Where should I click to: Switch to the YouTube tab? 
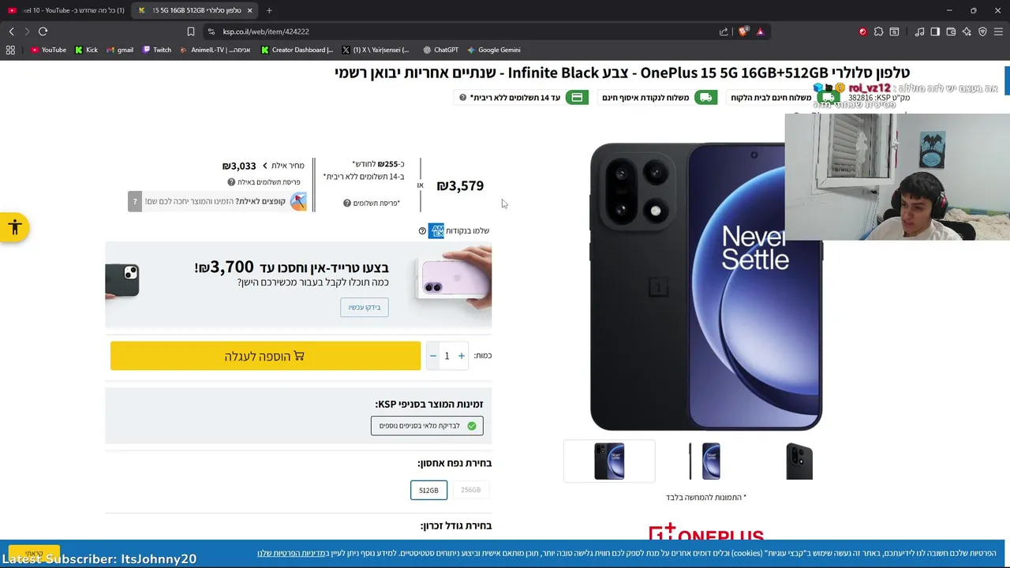tap(66, 10)
